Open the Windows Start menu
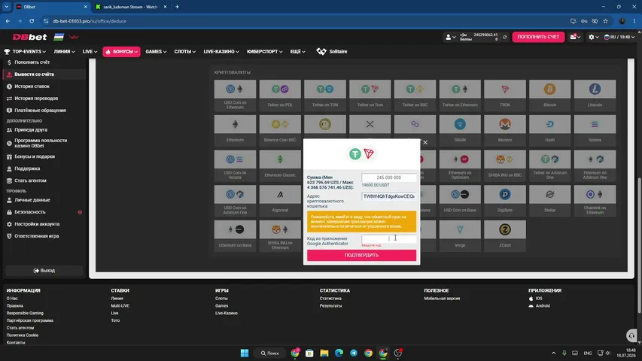This screenshot has height=361, width=642. coord(245,353)
